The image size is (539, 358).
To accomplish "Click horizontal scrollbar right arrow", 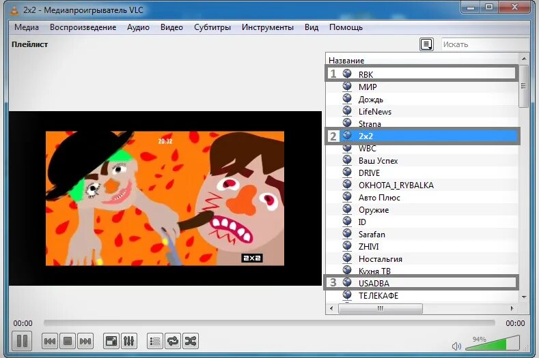I will (512, 309).
